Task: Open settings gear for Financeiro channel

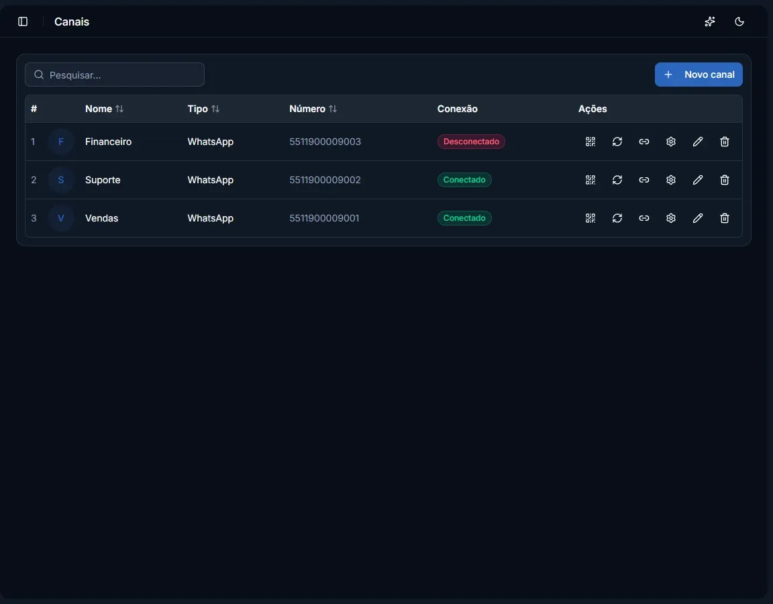Action: click(x=671, y=142)
